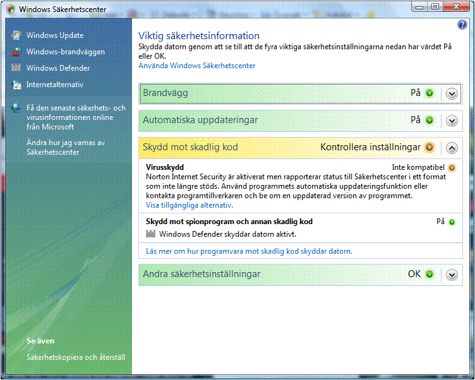The height and width of the screenshot is (380, 475).
Task: Click the green OK light for Andra säkerhetsinställningar
Action: point(430,275)
